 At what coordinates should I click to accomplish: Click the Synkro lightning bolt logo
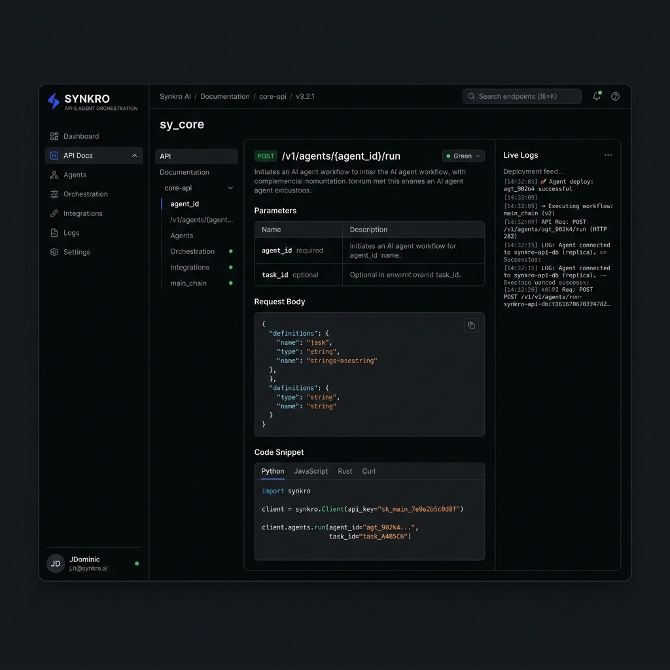[54, 101]
